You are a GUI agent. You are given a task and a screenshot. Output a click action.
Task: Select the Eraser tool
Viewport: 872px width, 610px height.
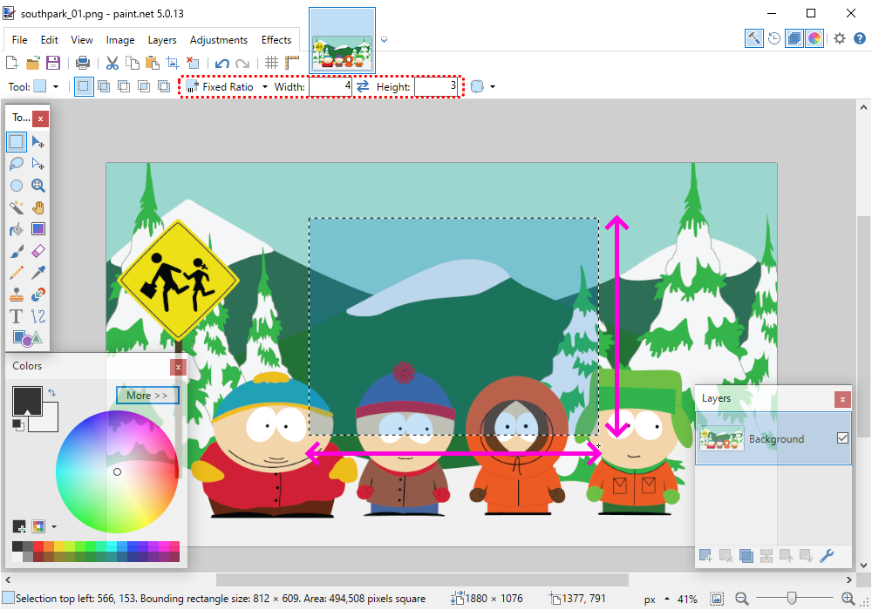tap(37, 251)
